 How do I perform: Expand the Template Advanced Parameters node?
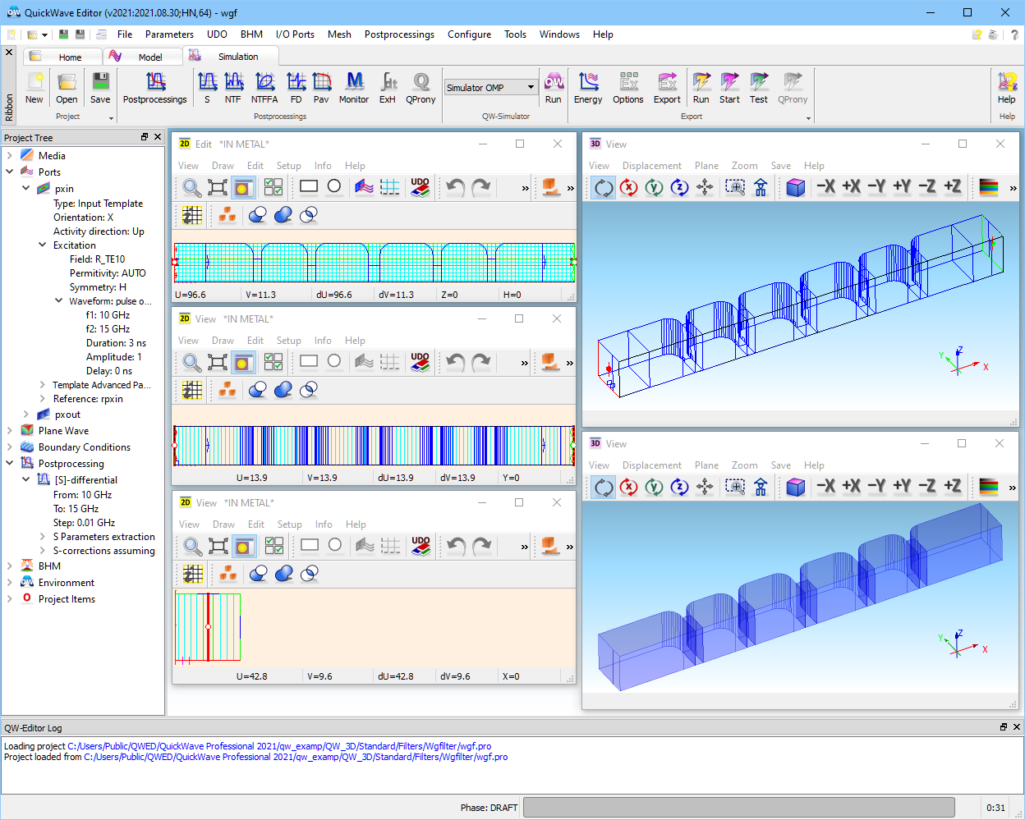click(x=43, y=384)
